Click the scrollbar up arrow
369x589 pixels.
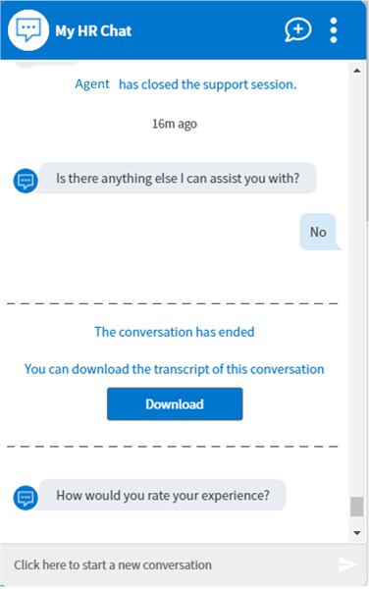click(357, 71)
